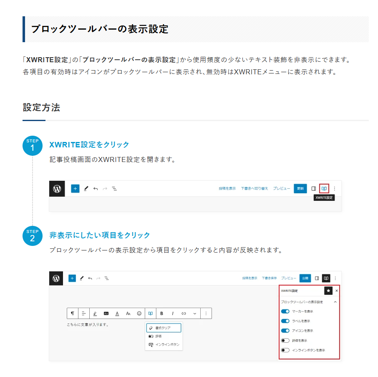Viewport: 378px width, 377px height.
Task: Toggle bold formatting in block toolbar
Action: tap(161, 313)
